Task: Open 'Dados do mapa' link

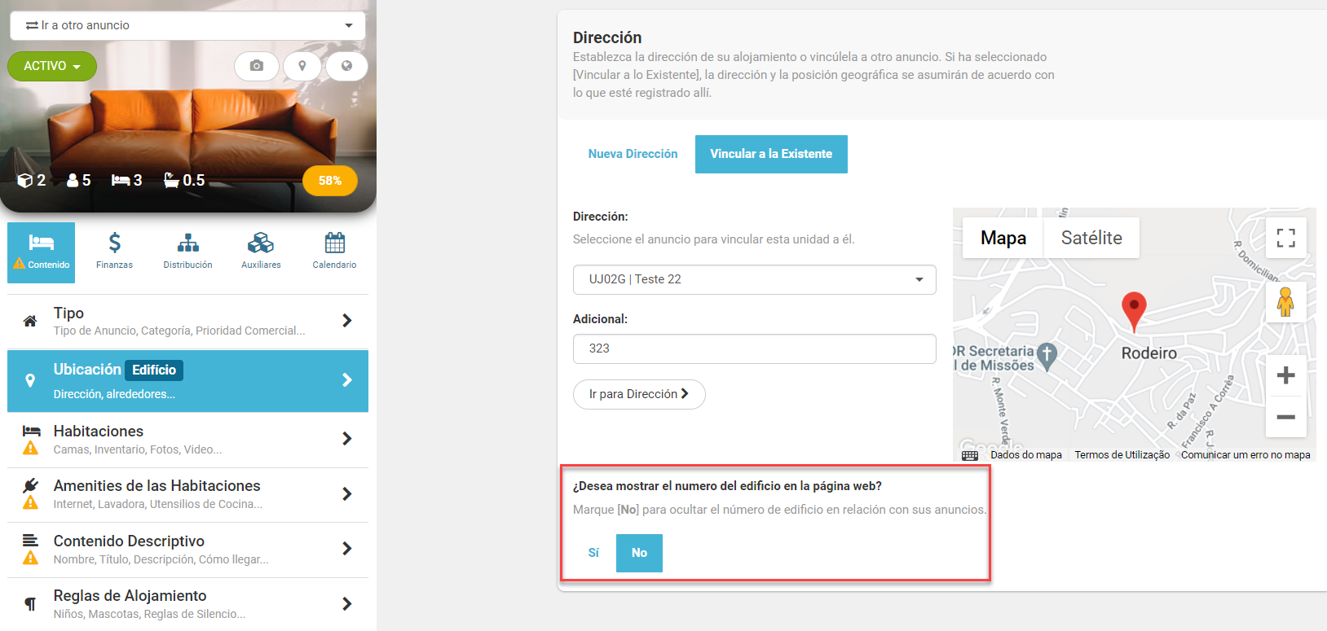Action: (x=1025, y=455)
